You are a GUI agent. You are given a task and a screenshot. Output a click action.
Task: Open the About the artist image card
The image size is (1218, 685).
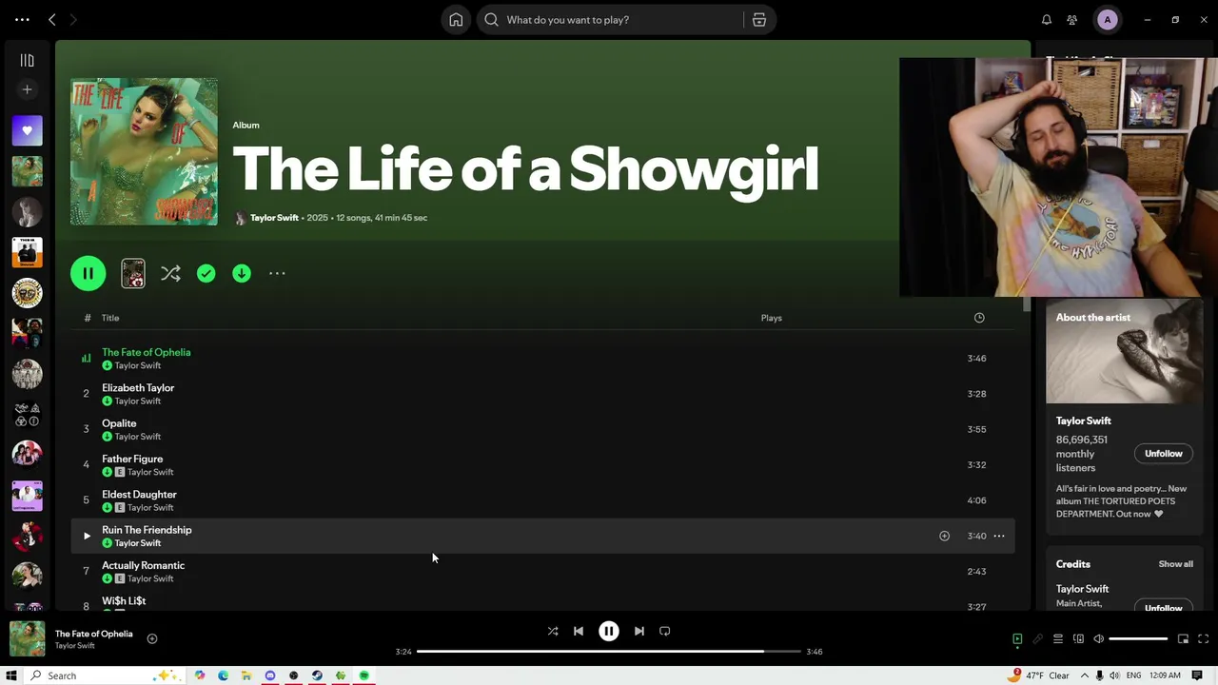click(x=1125, y=351)
